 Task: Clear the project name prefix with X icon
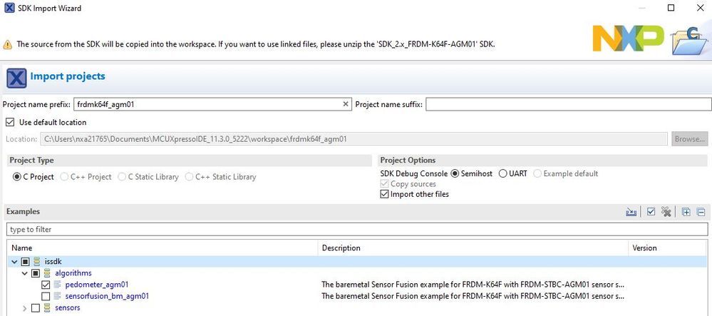346,104
